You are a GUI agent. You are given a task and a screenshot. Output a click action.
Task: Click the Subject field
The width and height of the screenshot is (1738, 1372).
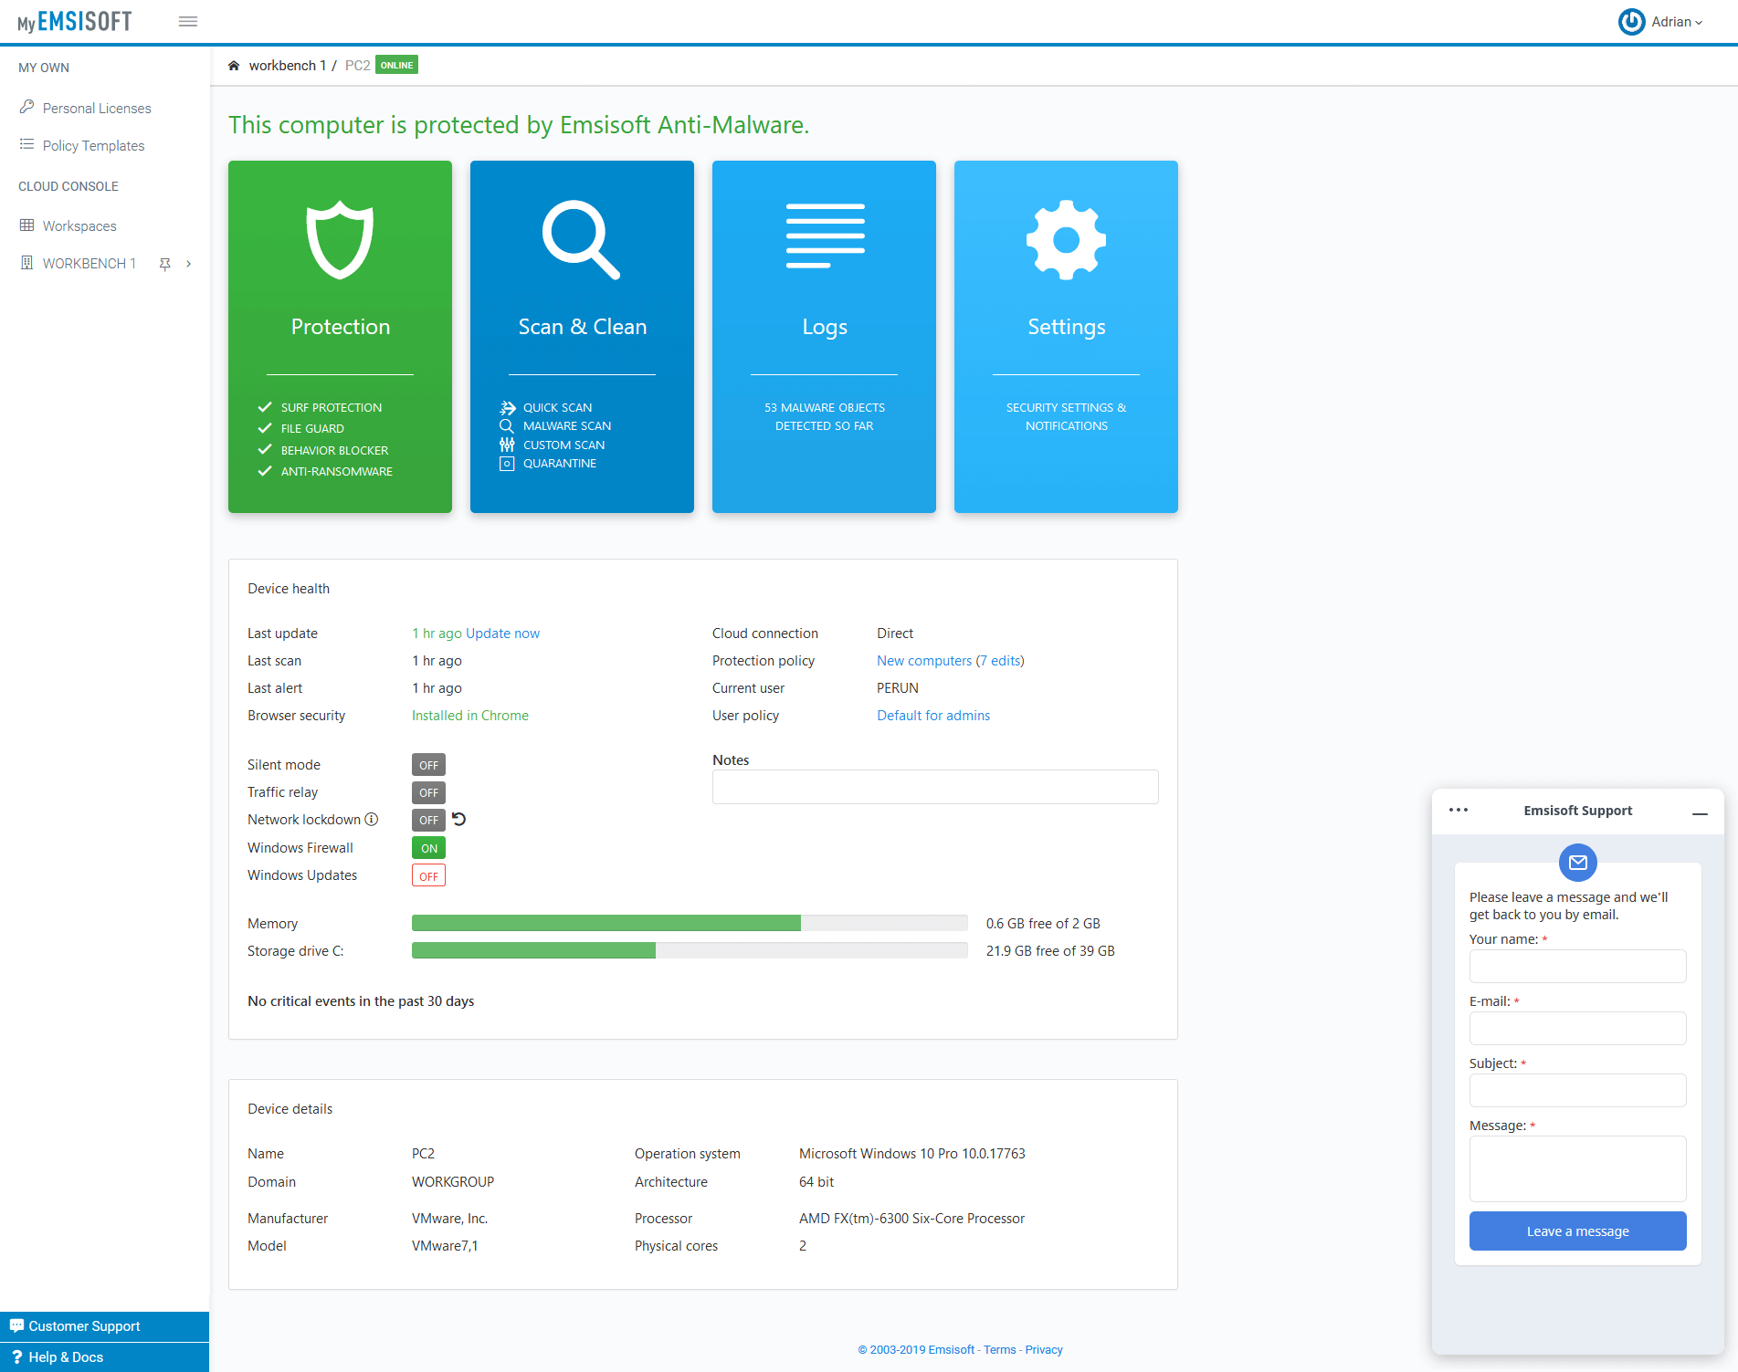(x=1577, y=1090)
